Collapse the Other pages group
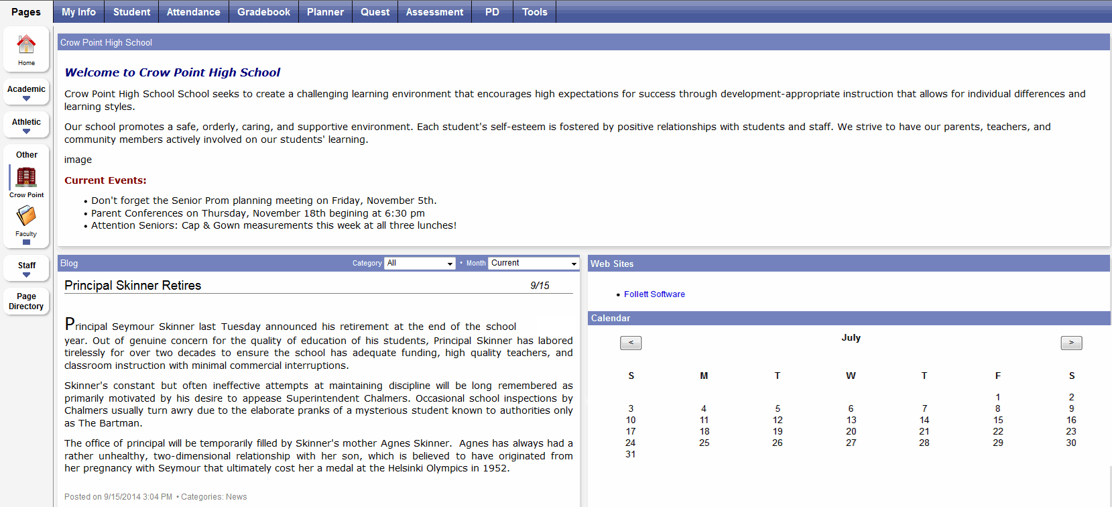1112x507 pixels. point(26,242)
